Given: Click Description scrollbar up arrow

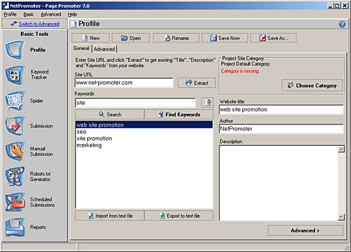Looking at the screenshot, I should click(341, 149).
